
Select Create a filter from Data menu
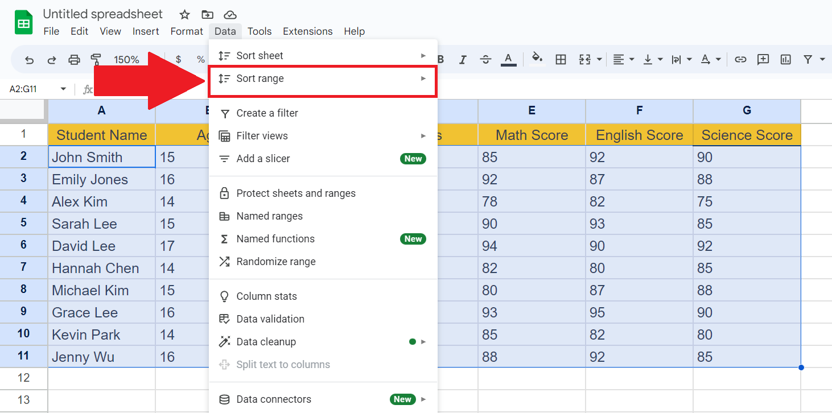[267, 113]
